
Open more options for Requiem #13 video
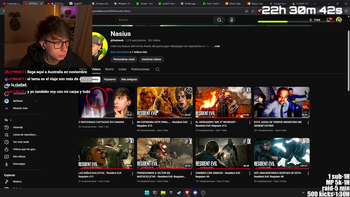pyautogui.click(x=191, y=123)
